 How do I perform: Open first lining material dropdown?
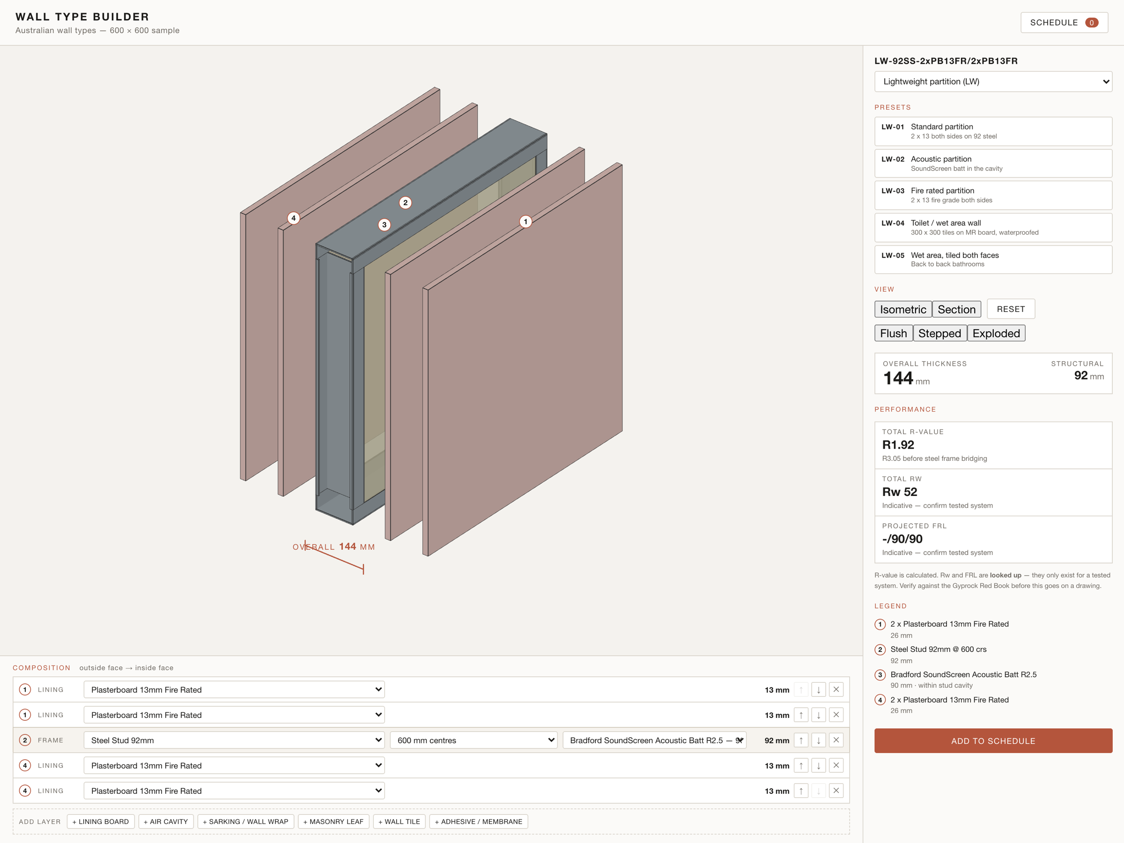[x=234, y=689]
